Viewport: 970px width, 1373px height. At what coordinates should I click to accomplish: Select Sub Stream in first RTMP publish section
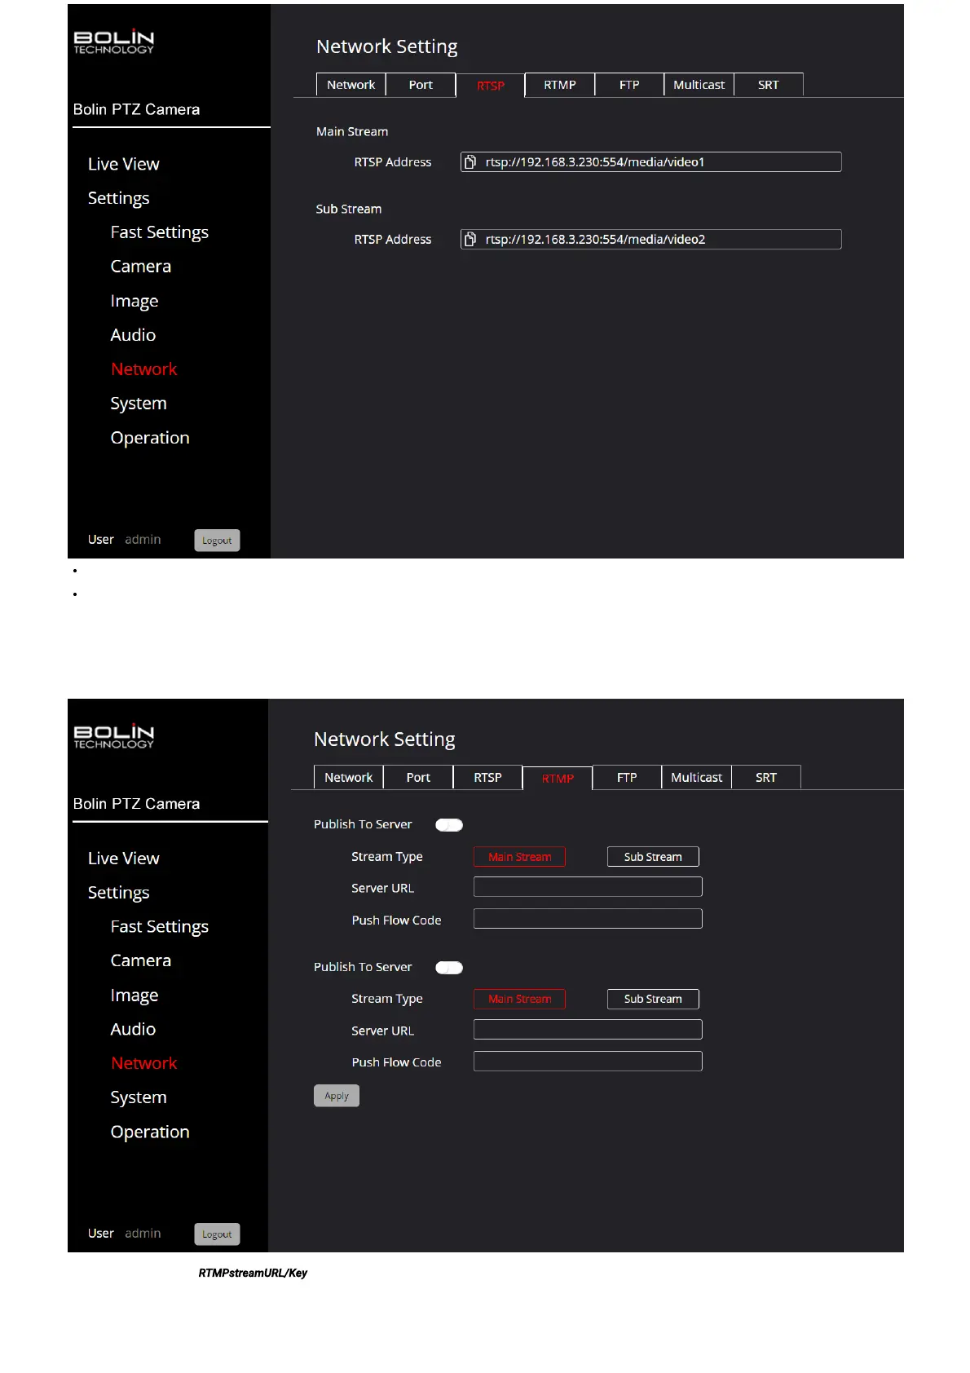(652, 857)
